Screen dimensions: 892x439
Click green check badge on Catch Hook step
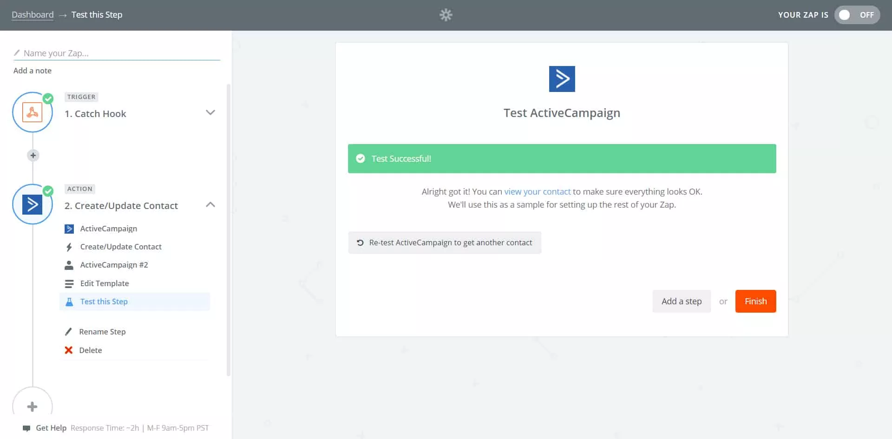pos(48,98)
